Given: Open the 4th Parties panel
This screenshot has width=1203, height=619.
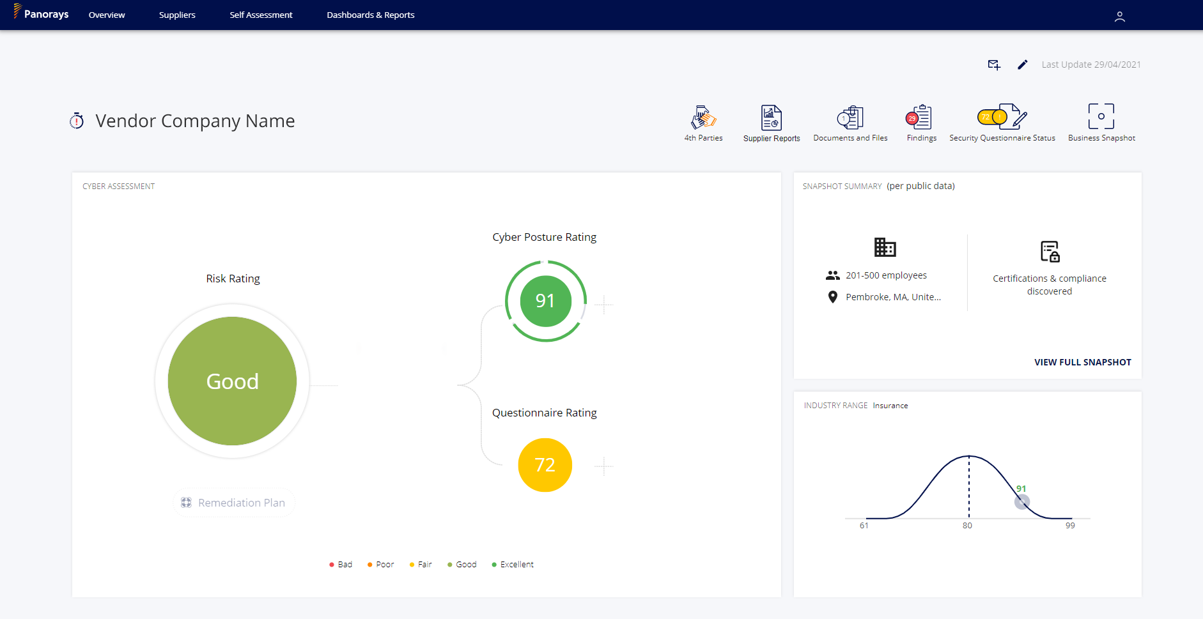Looking at the screenshot, I should 703,121.
